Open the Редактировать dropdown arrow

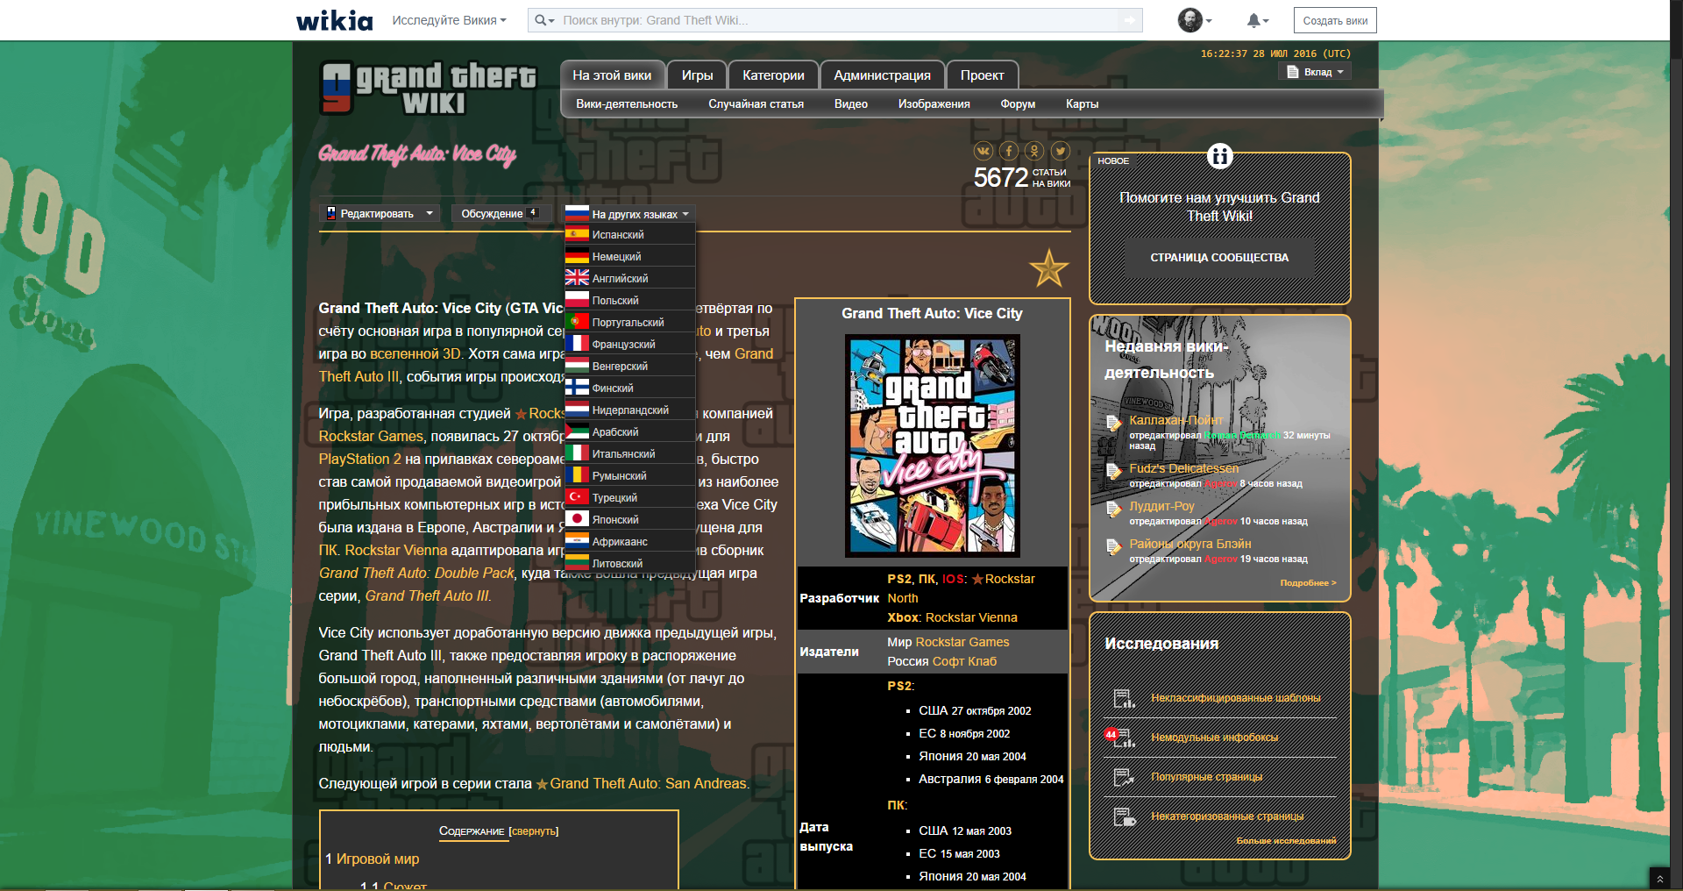pos(430,213)
